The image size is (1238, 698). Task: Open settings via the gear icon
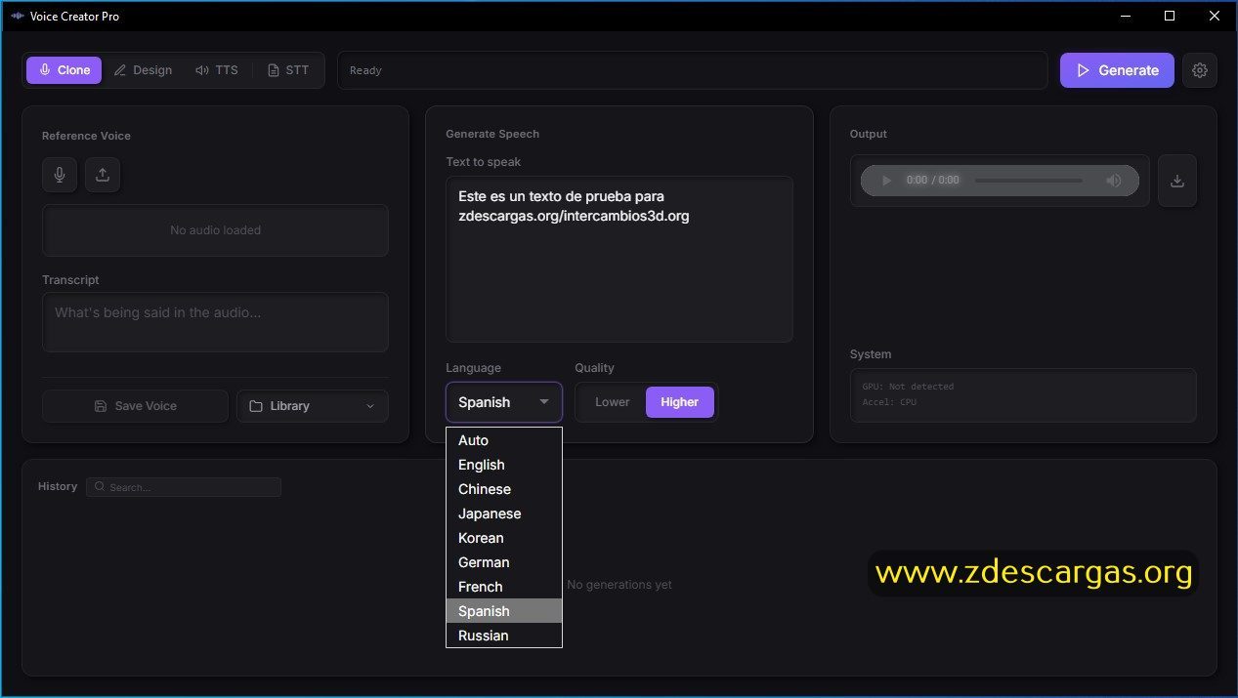[1200, 70]
